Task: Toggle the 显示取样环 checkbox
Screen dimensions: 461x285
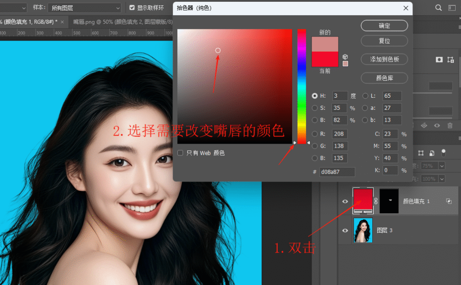Action: (132, 8)
